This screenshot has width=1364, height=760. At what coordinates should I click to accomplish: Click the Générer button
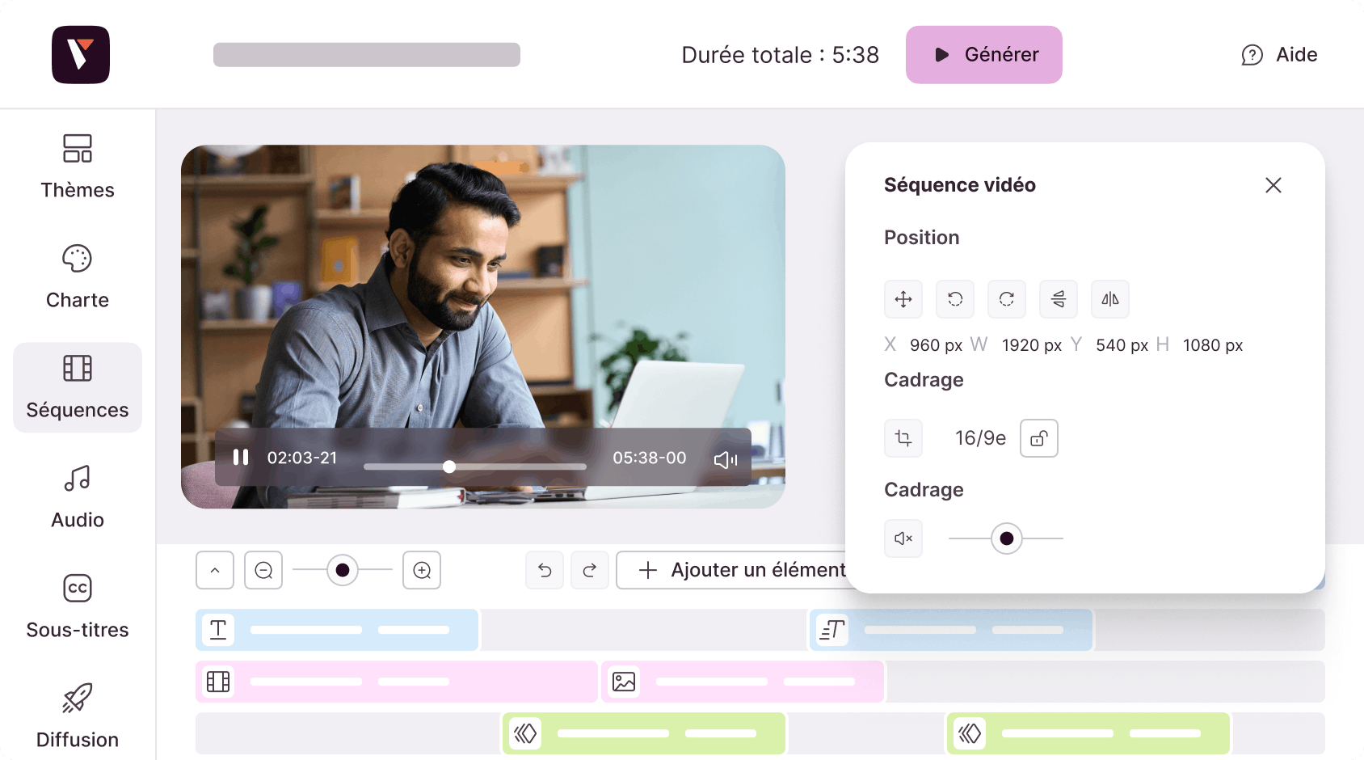click(984, 54)
